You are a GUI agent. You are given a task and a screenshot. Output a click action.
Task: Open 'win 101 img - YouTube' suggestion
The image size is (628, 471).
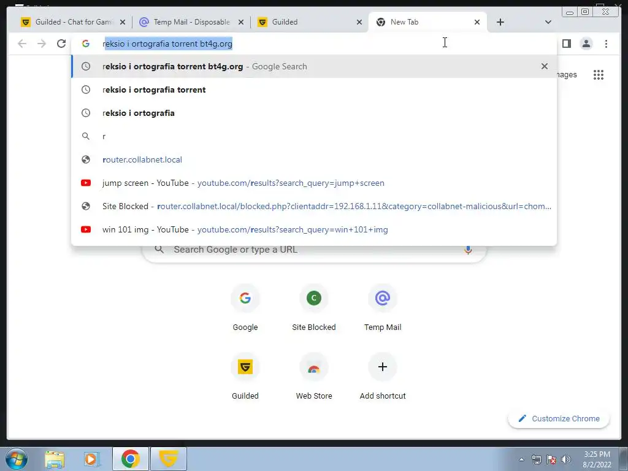pos(314,229)
